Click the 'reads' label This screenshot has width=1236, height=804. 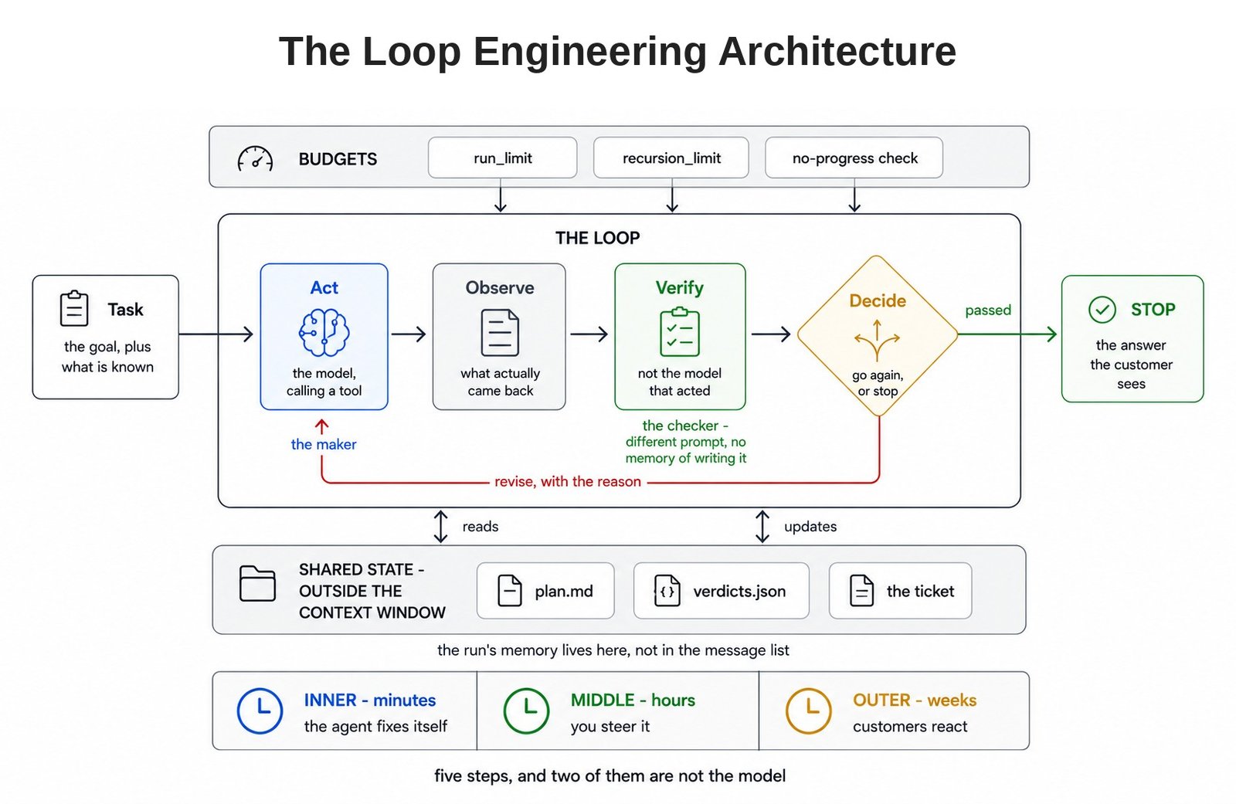[x=480, y=526]
